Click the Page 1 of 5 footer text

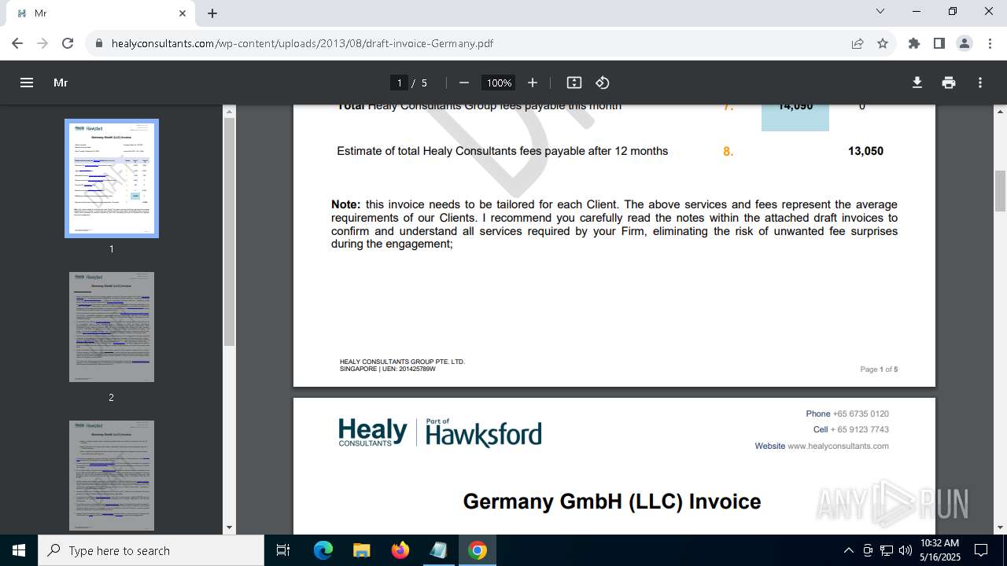(879, 369)
